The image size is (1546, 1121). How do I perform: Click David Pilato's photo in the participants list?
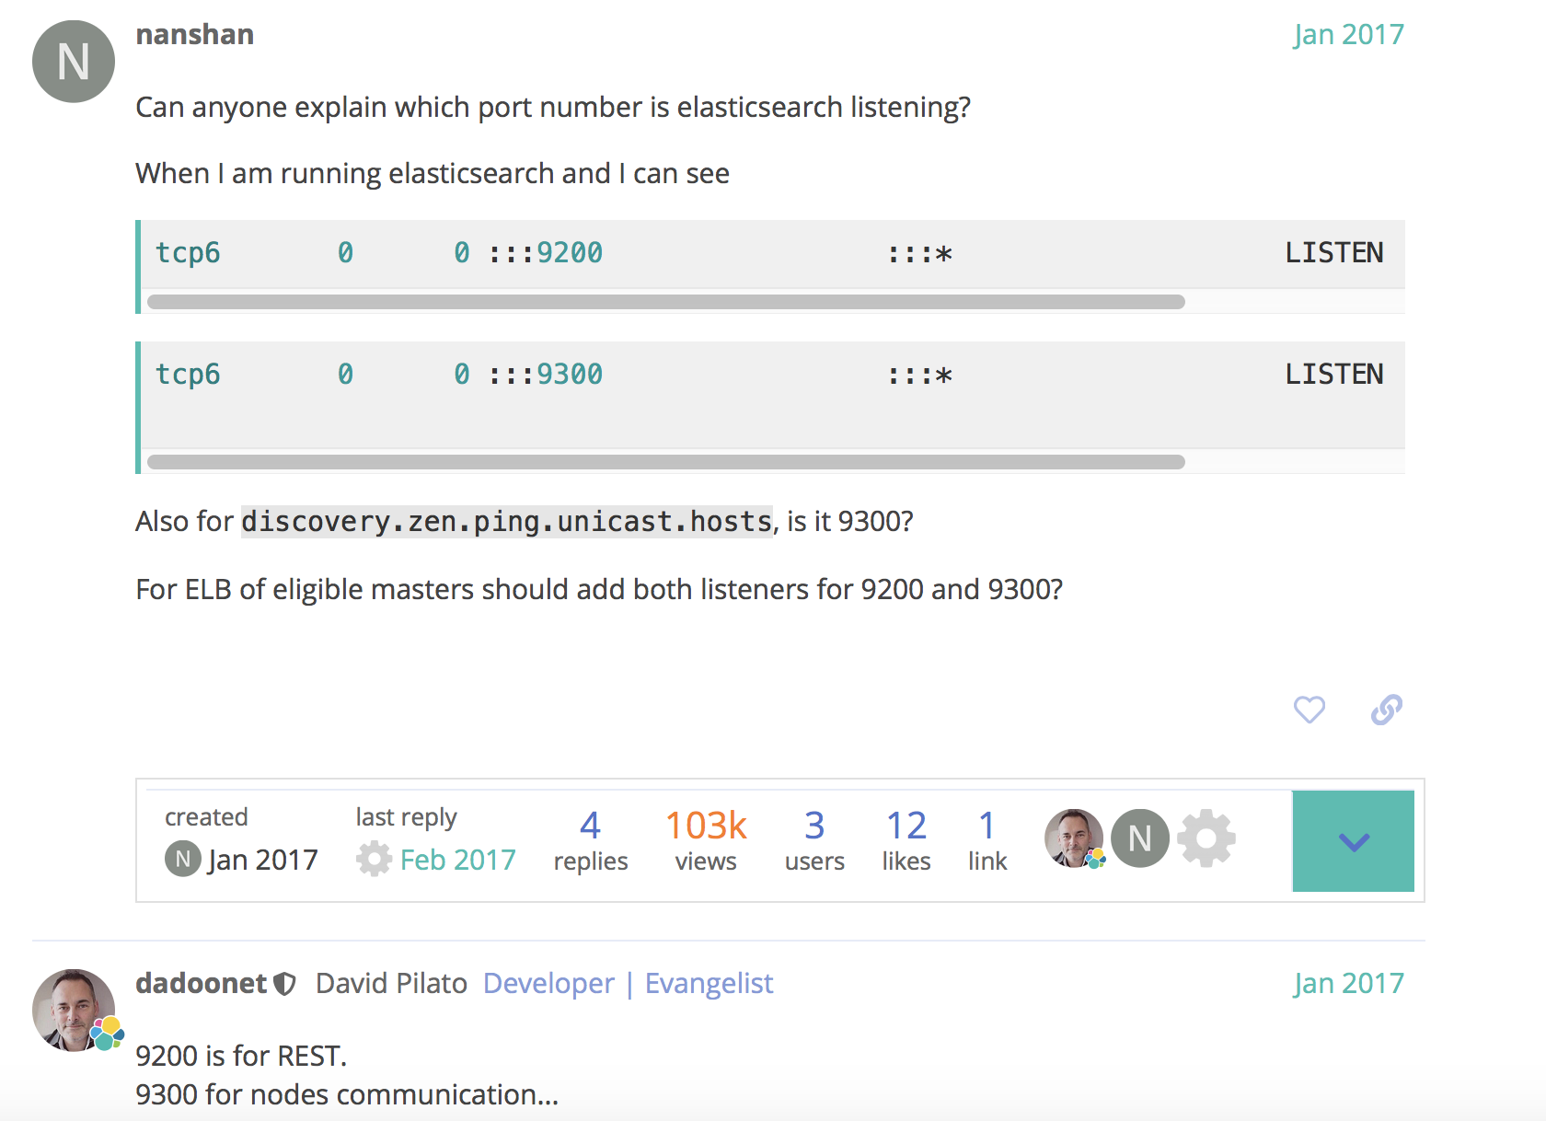tap(1073, 838)
